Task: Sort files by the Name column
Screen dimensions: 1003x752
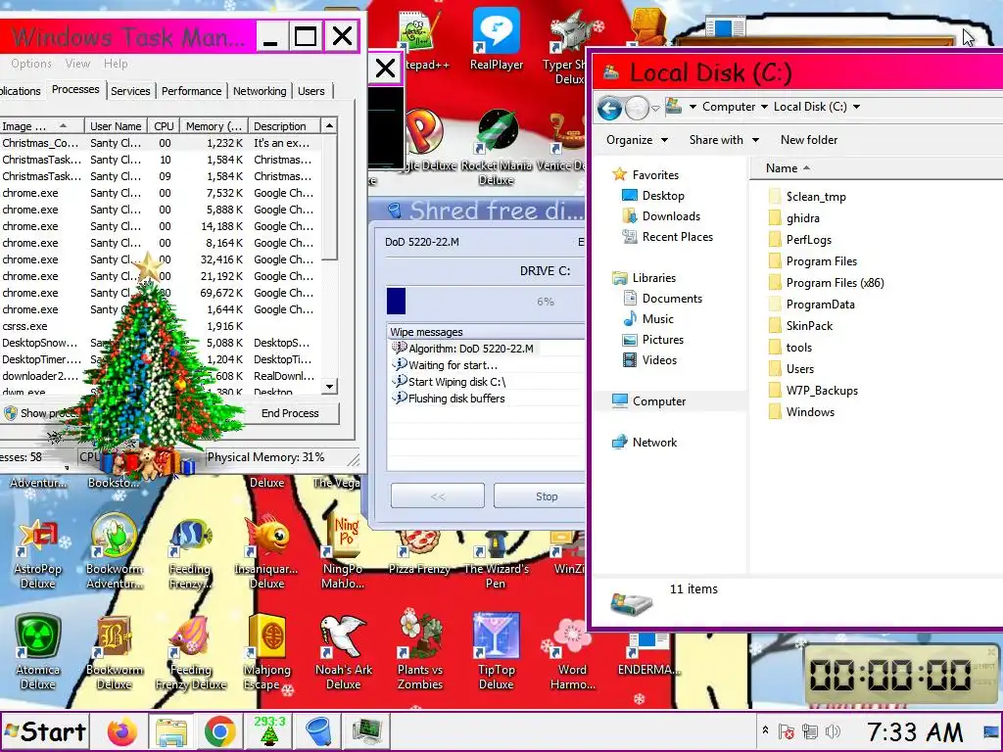Action: click(x=782, y=168)
